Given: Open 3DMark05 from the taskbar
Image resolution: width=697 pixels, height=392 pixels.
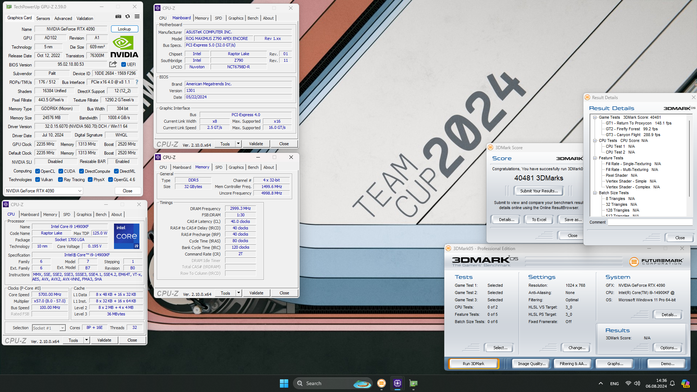Looking at the screenshot, I should (x=381, y=383).
